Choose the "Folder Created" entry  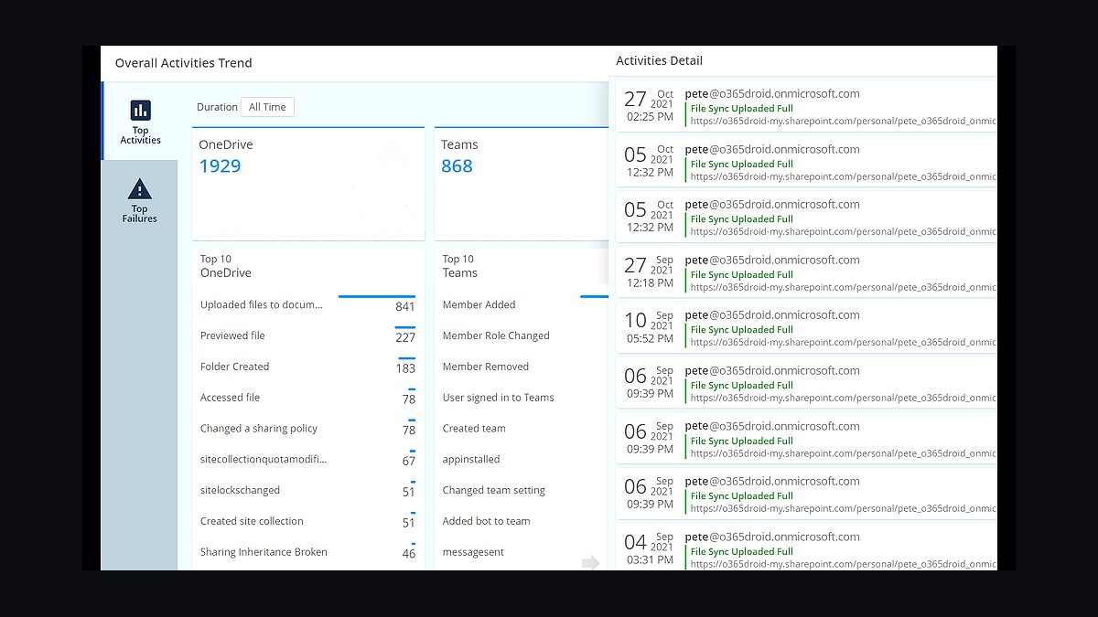[307, 367]
